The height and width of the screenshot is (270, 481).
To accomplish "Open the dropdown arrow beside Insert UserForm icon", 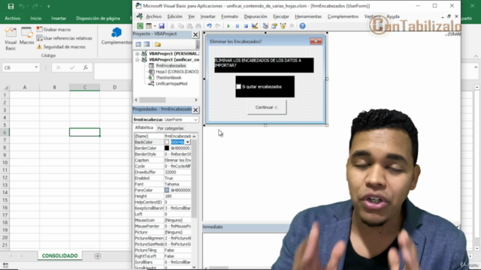I will click(155, 26).
